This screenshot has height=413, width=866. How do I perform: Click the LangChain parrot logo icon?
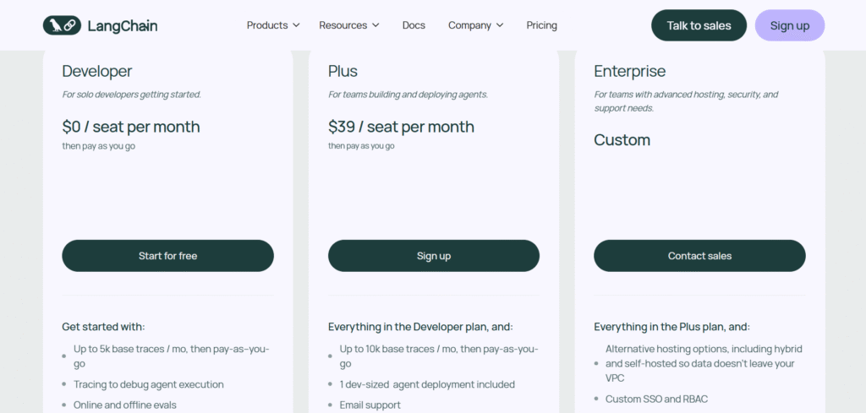[62, 25]
